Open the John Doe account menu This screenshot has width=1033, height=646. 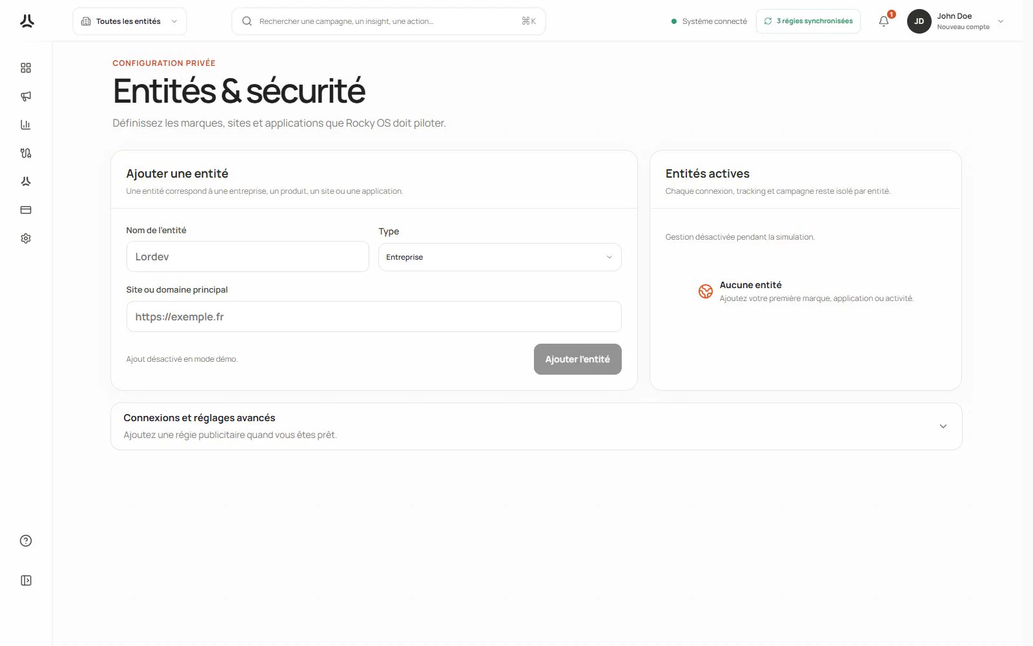coord(956,21)
